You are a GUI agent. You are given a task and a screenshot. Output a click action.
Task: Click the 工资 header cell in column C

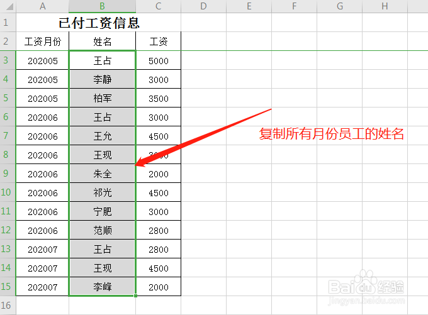[159, 41]
